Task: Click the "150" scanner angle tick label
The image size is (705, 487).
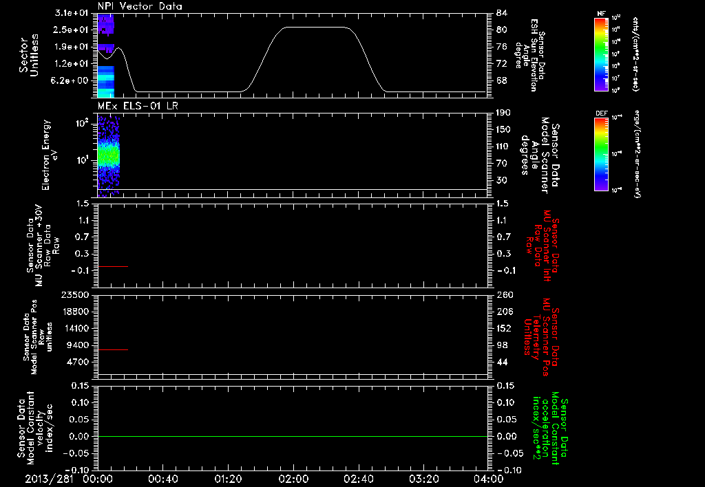Action: [503, 129]
